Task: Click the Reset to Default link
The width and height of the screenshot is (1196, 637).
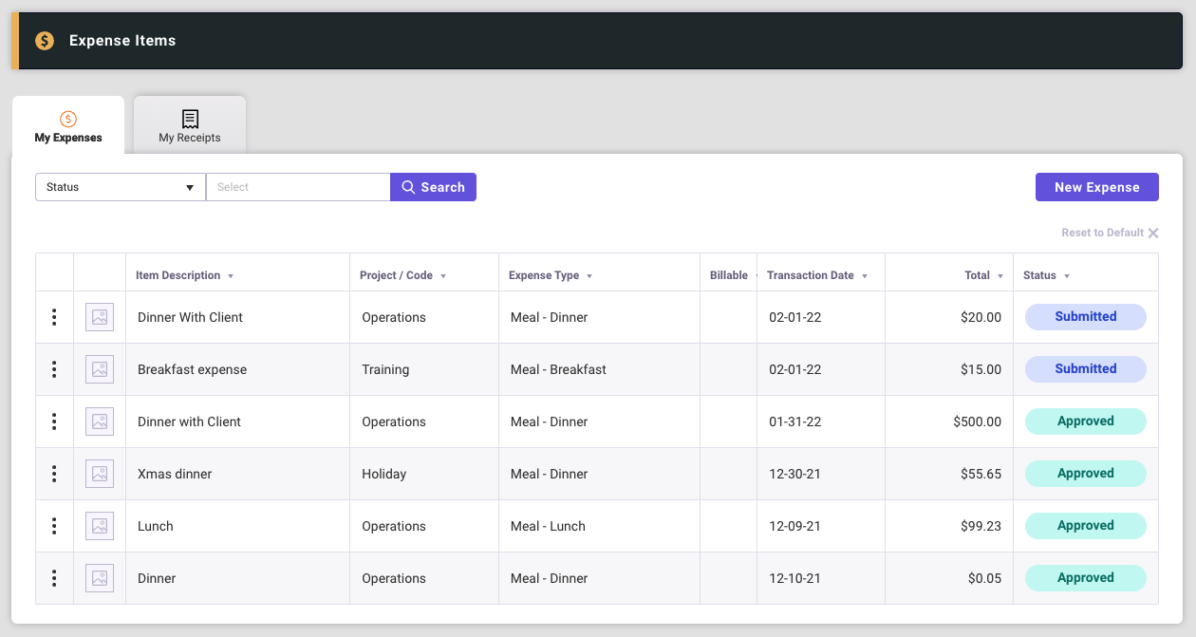Action: pos(1101,234)
